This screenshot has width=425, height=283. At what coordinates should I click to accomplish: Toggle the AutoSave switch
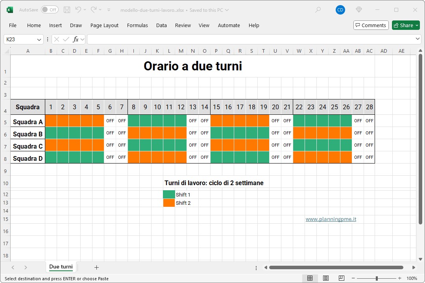click(x=50, y=10)
